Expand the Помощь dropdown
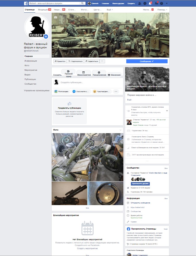 click(x=162, y=9)
